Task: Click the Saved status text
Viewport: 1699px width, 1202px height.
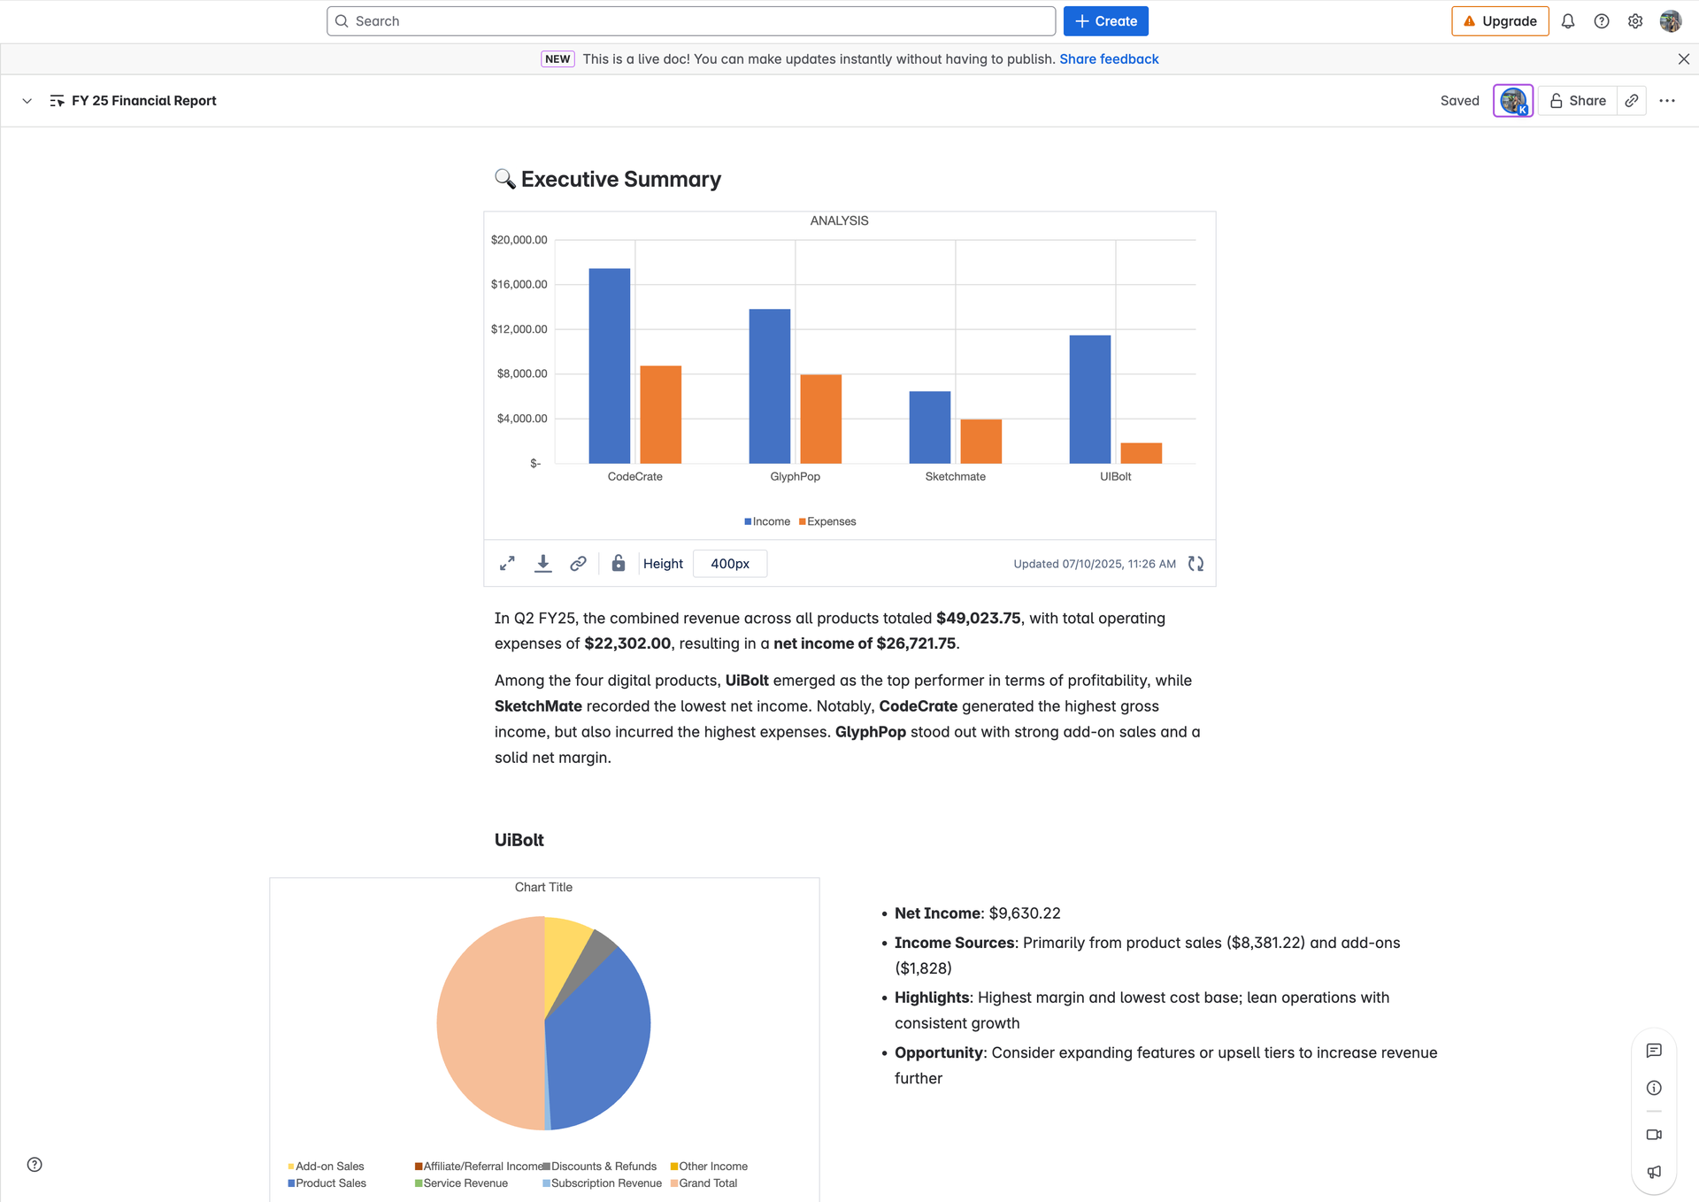Action: point(1459,101)
